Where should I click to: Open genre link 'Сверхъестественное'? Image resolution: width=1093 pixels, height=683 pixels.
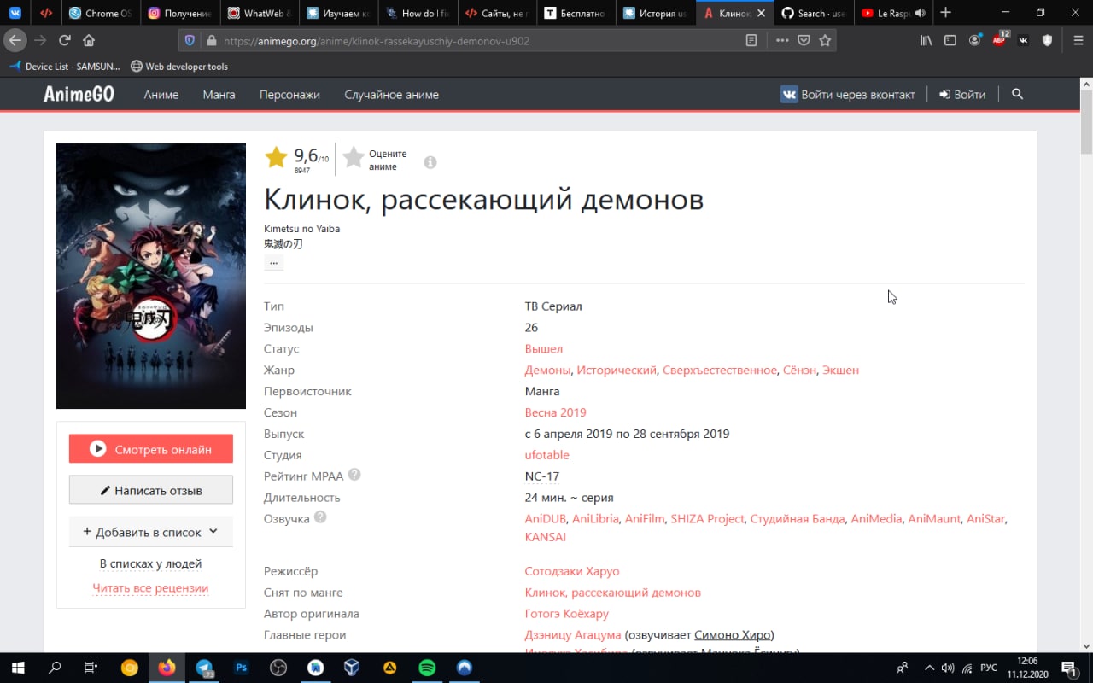(720, 370)
